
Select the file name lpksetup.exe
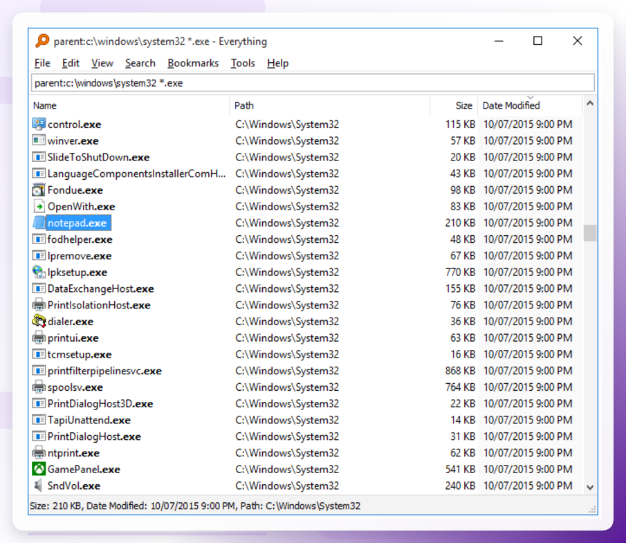click(77, 273)
